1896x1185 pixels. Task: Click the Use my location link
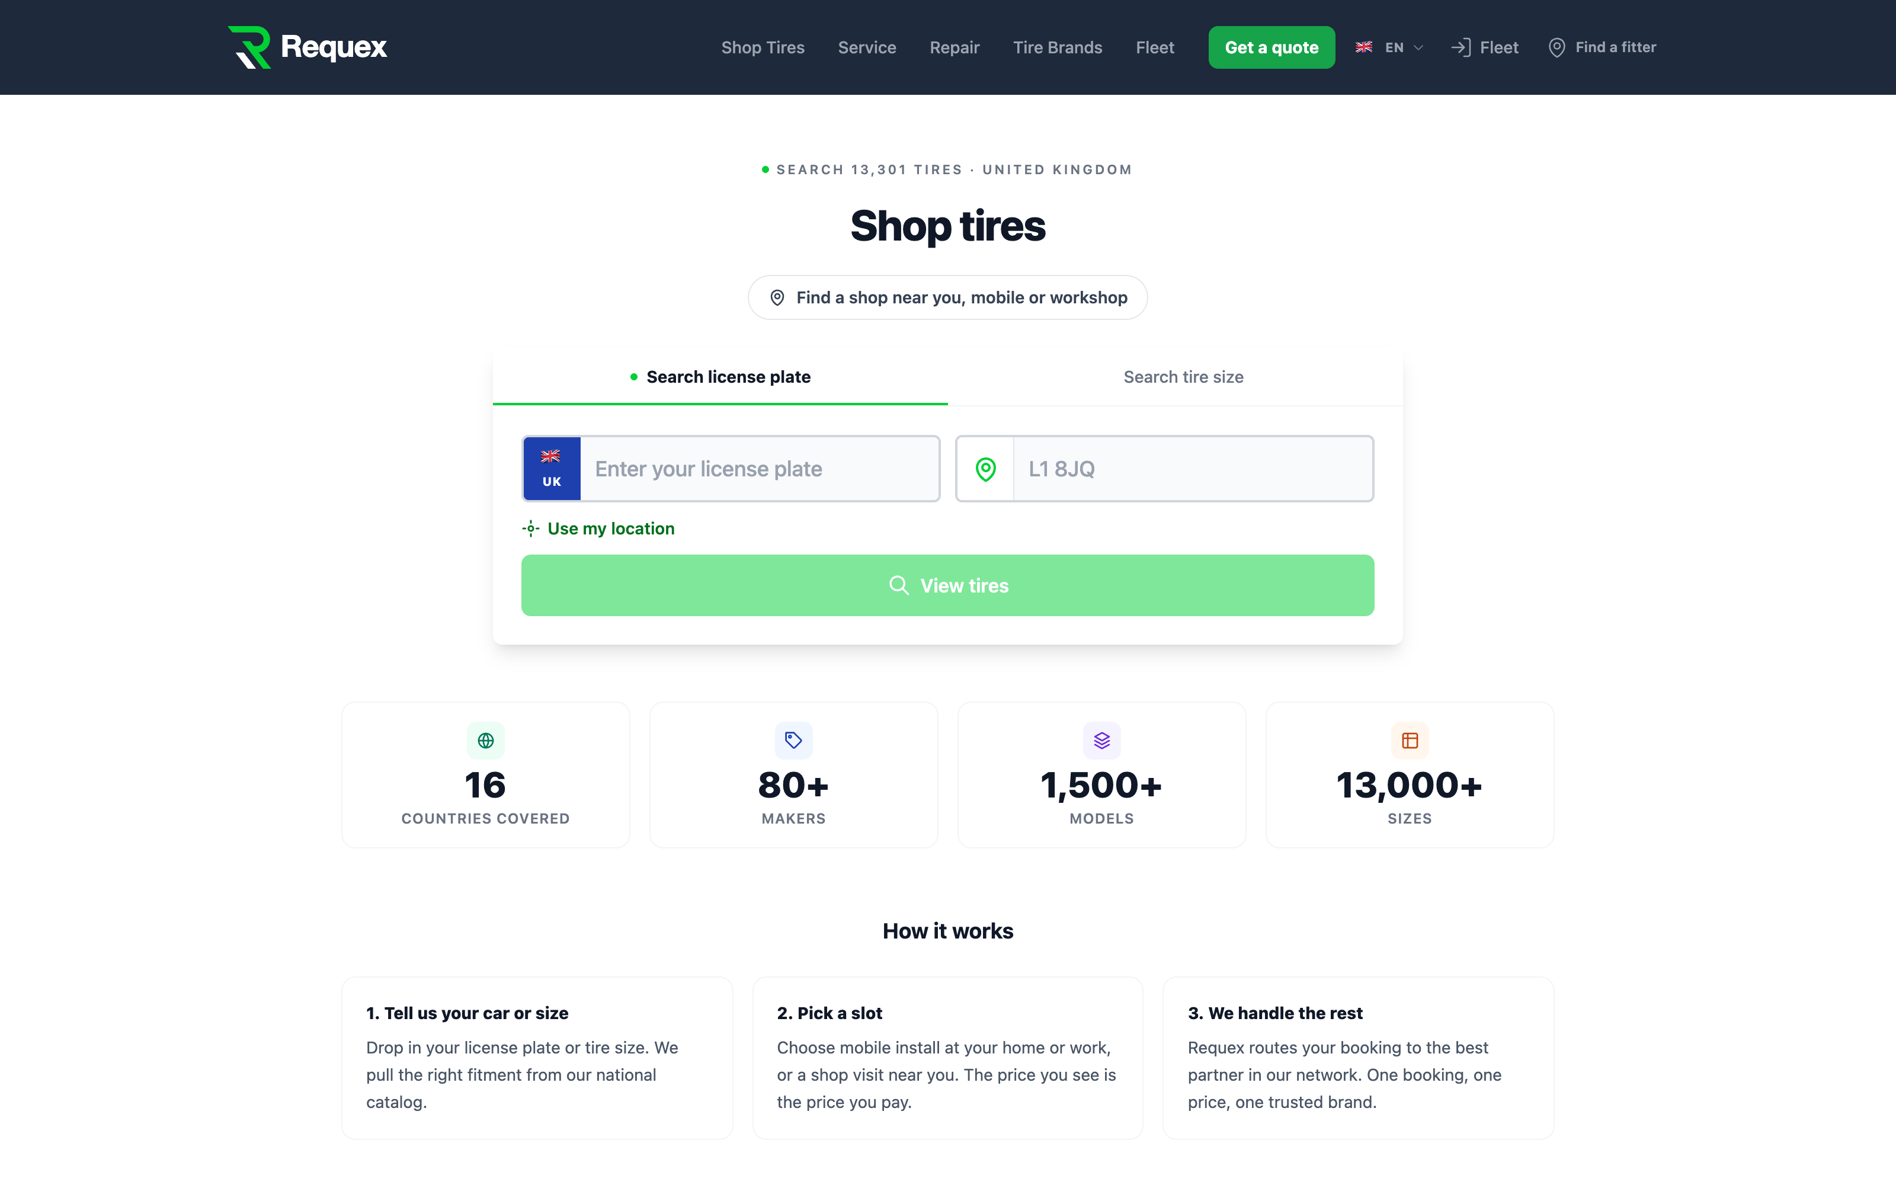point(598,529)
